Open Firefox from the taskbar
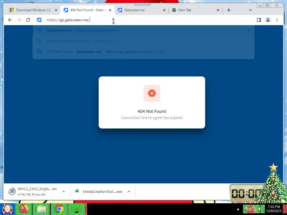 coord(24,209)
